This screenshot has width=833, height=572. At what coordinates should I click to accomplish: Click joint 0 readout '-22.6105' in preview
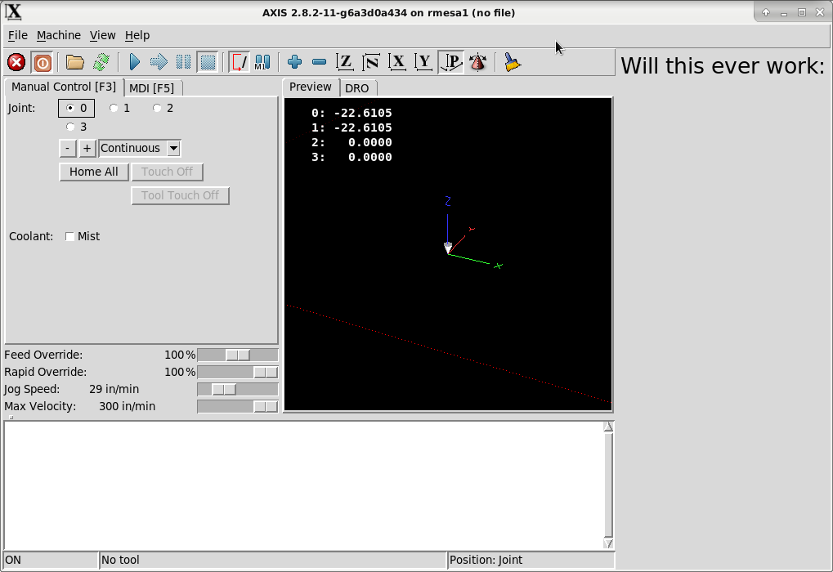click(x=363, y=113)
